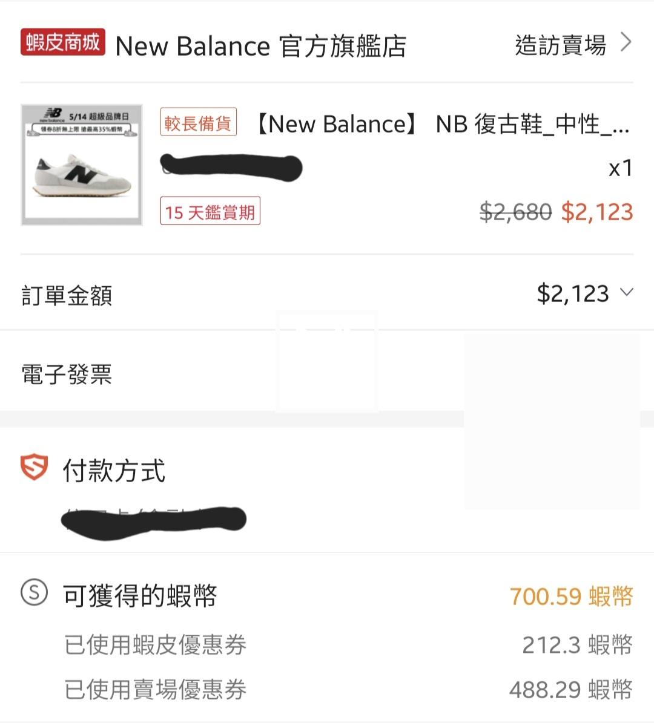Click the red 蝦皮商城 mall badge
The image size is (654, 723).
coord(62,43)
